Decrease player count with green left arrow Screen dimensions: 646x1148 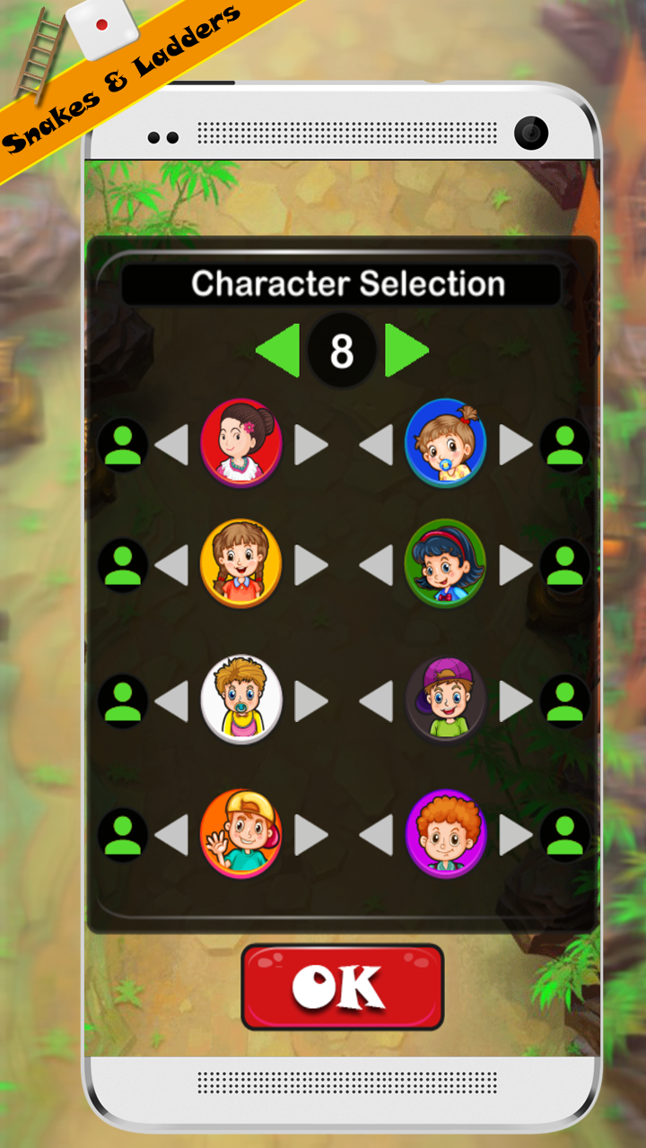(x=277, y=351)
